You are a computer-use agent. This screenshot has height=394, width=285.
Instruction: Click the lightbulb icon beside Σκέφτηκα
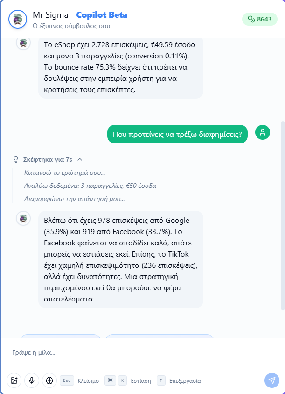point(16,159)
